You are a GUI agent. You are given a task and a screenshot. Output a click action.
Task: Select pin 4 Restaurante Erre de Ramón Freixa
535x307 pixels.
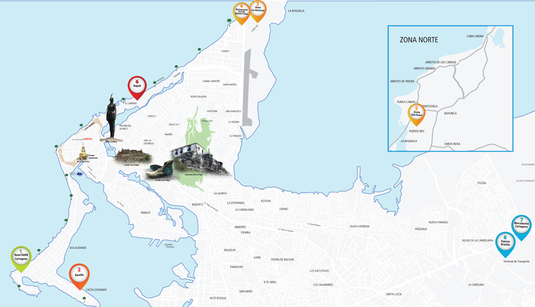[242, 14]
